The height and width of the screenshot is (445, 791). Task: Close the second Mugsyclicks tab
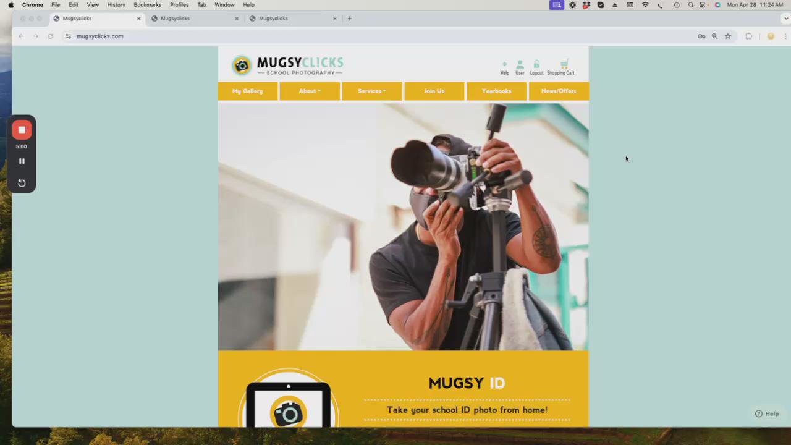237,19
